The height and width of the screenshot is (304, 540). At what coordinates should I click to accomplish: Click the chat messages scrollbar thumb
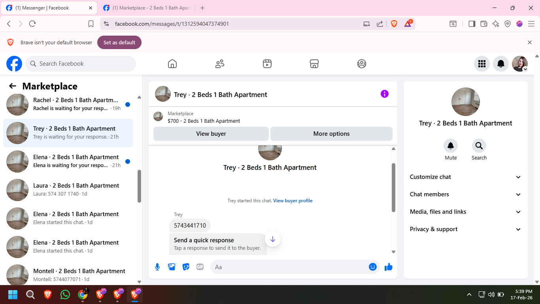pyautogui.click(x=393, y=187)
